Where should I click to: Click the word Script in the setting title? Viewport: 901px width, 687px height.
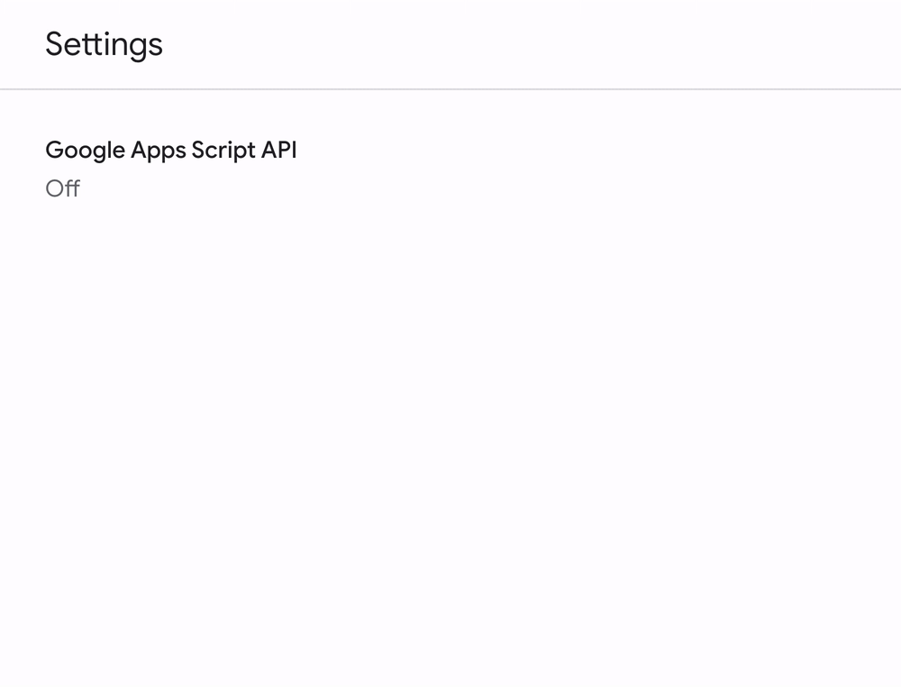(223, 150)
